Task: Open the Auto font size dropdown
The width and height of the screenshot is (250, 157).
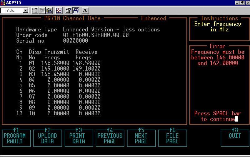Action: point(25,11)
